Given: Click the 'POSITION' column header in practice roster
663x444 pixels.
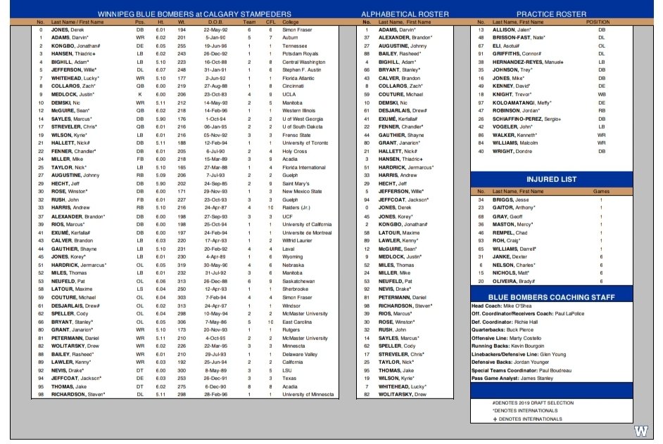Looking at the screenshot, I should click(598, 22).
